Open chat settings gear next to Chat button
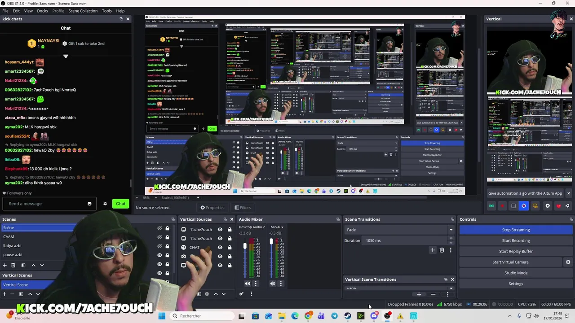Screen dimensions: 575x323 (x=105, y=204)
